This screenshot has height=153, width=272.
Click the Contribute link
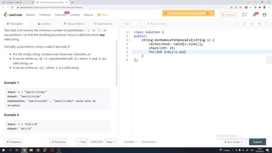coord(149,142)
